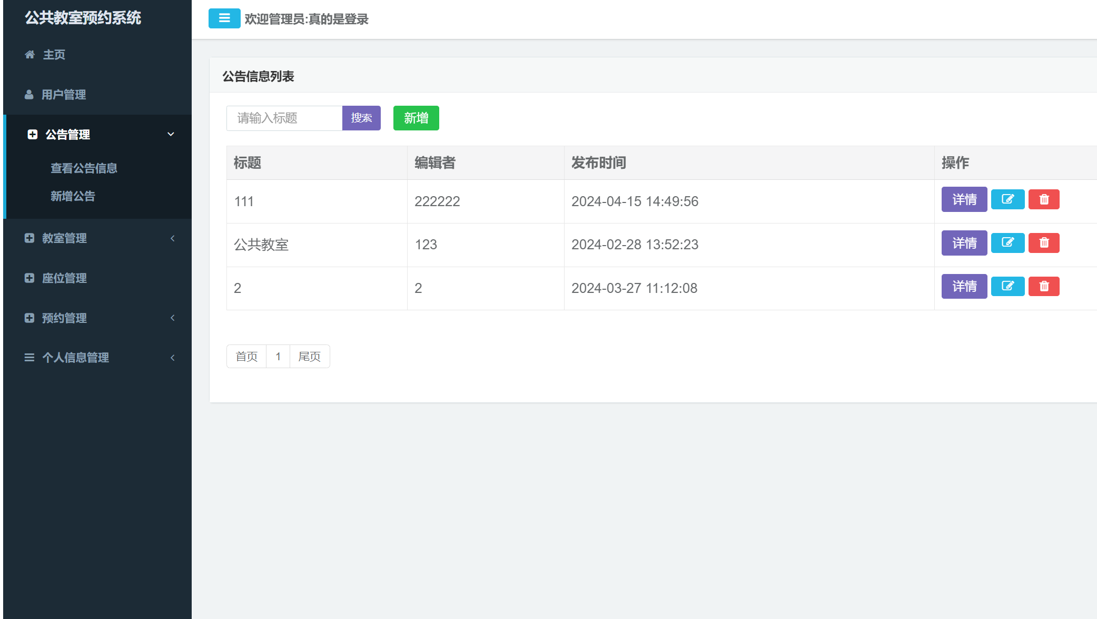Image resolution: width=1097 pixels, height=619 pixels.
Task: Click the 请输入标题 search field
Action: [284, 118]
